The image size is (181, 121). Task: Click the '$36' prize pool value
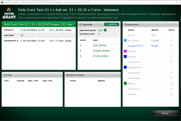point(100,30)
